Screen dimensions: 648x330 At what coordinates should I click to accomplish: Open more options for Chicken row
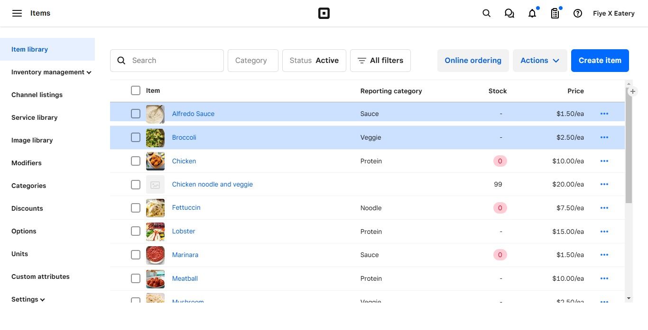click(x=604, y=161)
